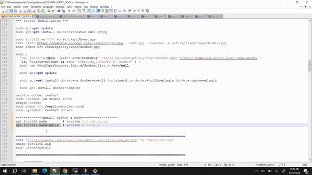This screenshot has width=312, height=175.
Task: Click the Cut toolbar icon
Action: [34, 11]
